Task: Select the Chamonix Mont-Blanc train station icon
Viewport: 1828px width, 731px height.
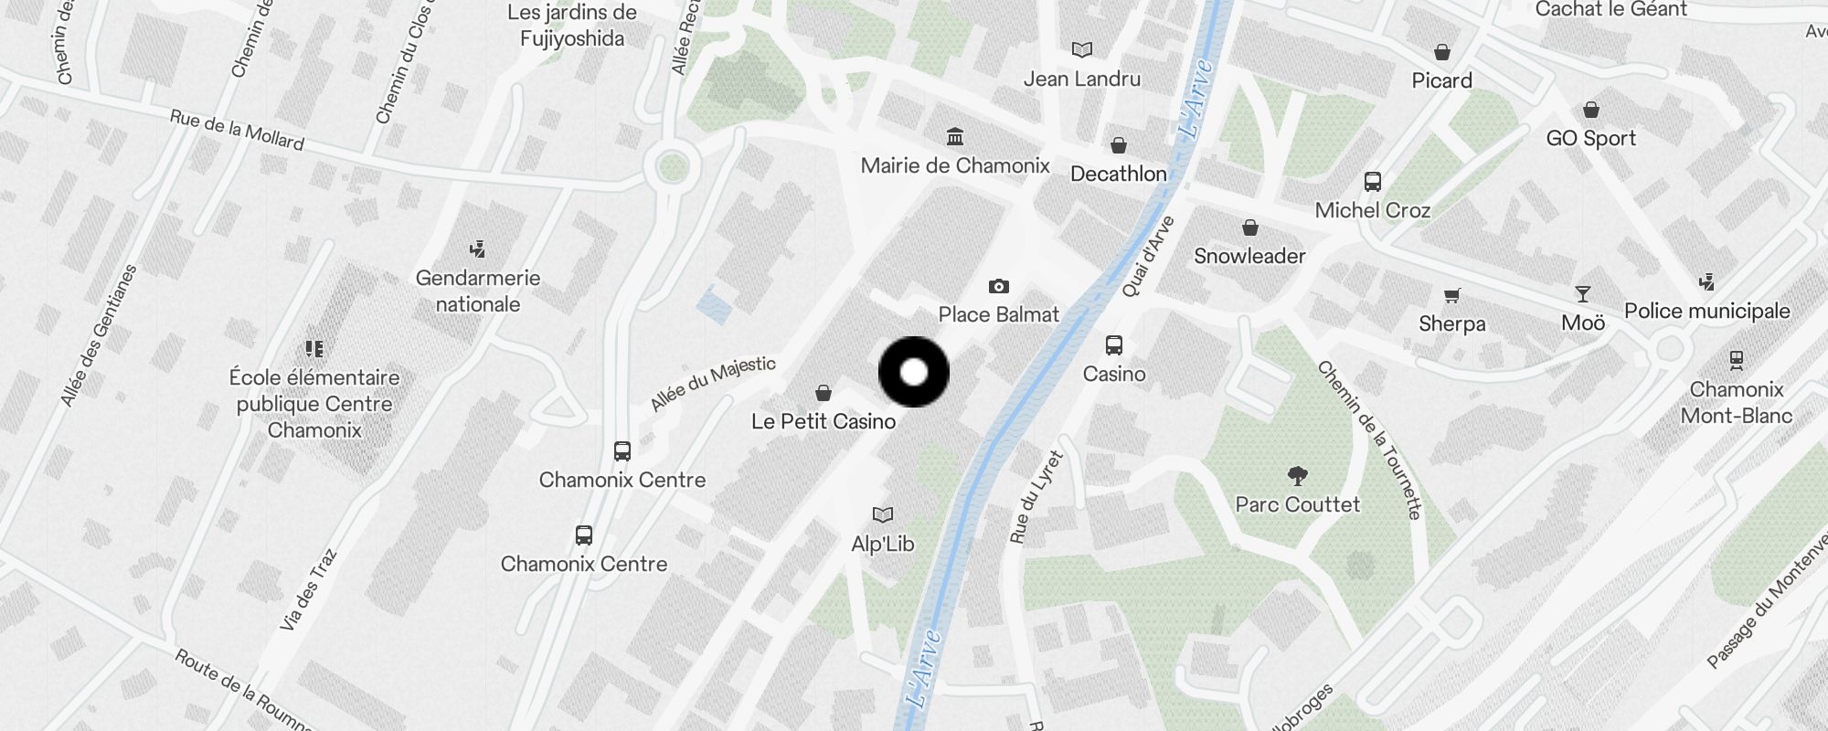Action: pos(1736,361)
